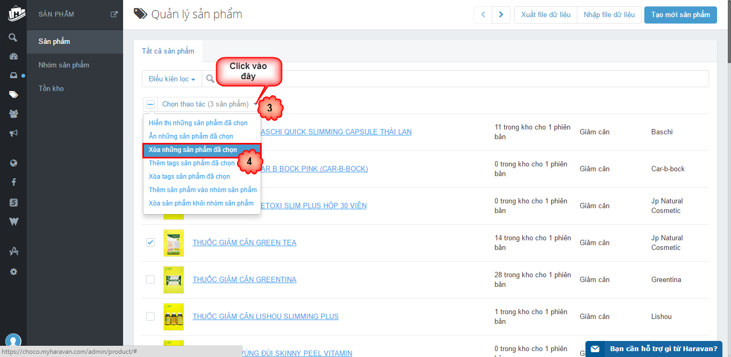Open Sản phẩm in the side menu
Image resolution: width=731 pixels, height=357 pixels.
(x=75, y=41)
